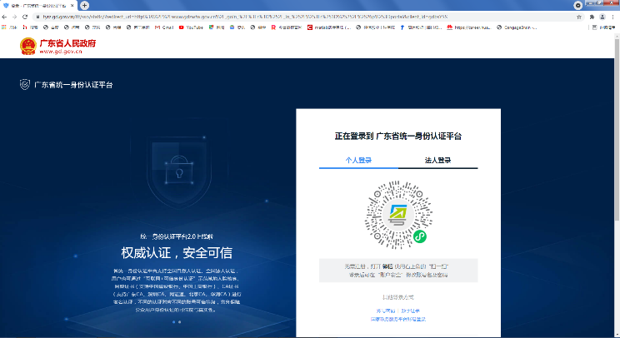
Task: Open the 国家政务服务平台账号登录 link
Action: (x=398, y=319)
